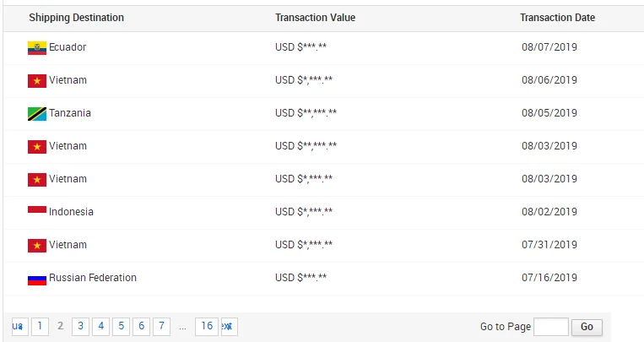Click the Transaction Date column header
Image resolution: width=644 pixels, height=342 pixels.
[x=557, y=18]
